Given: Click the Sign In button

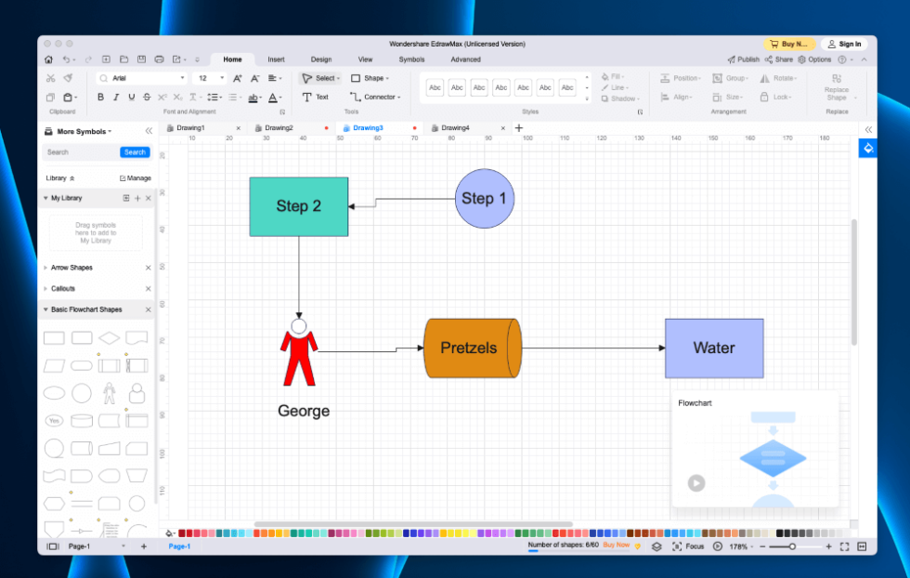Looking at the screenshot, I should pos(844,44).
